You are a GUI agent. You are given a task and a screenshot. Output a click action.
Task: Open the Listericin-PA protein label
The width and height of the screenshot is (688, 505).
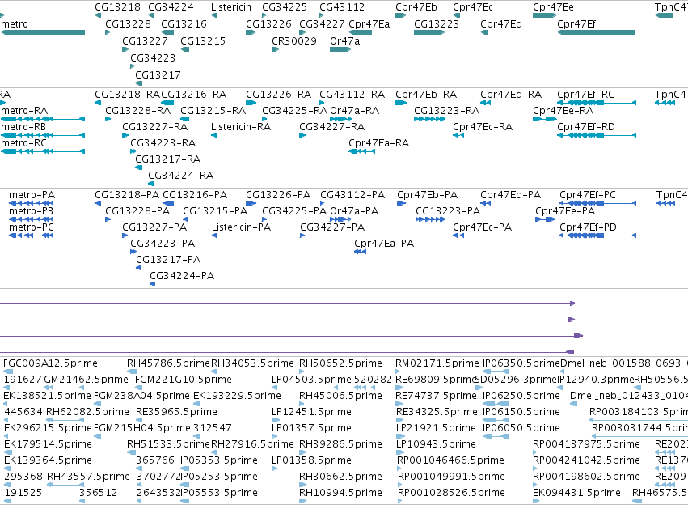pyautogui.click(x=241, y=227)
